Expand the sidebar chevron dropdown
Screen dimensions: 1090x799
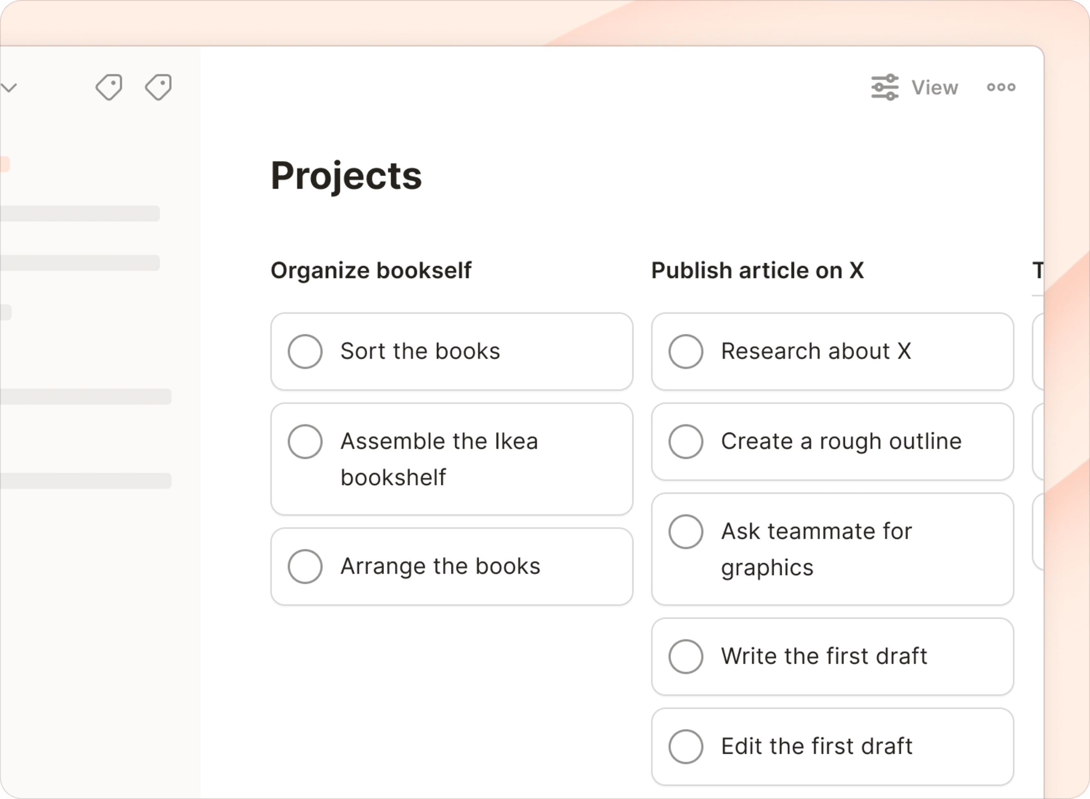[x=9, y=88]
